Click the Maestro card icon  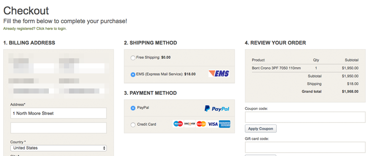tap(178, 124)
